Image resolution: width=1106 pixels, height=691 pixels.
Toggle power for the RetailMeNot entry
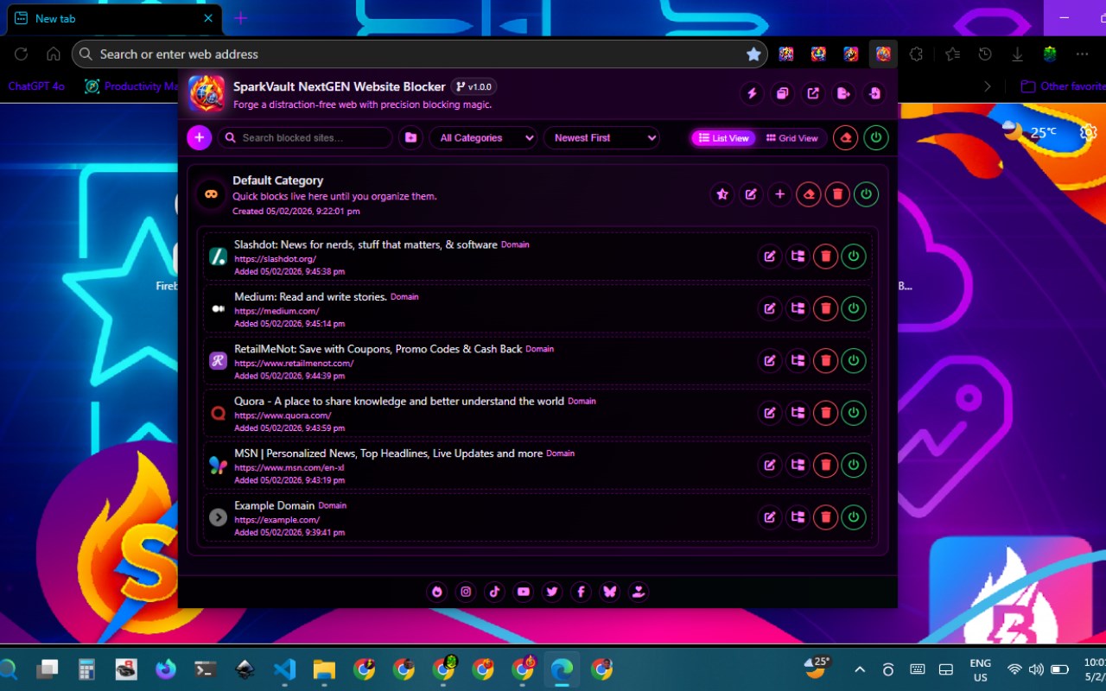point(854,361)
